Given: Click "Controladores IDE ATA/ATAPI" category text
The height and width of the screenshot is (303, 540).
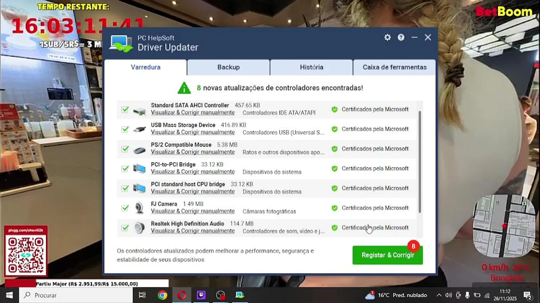Looking at the screenshot, I should (279, 113).
